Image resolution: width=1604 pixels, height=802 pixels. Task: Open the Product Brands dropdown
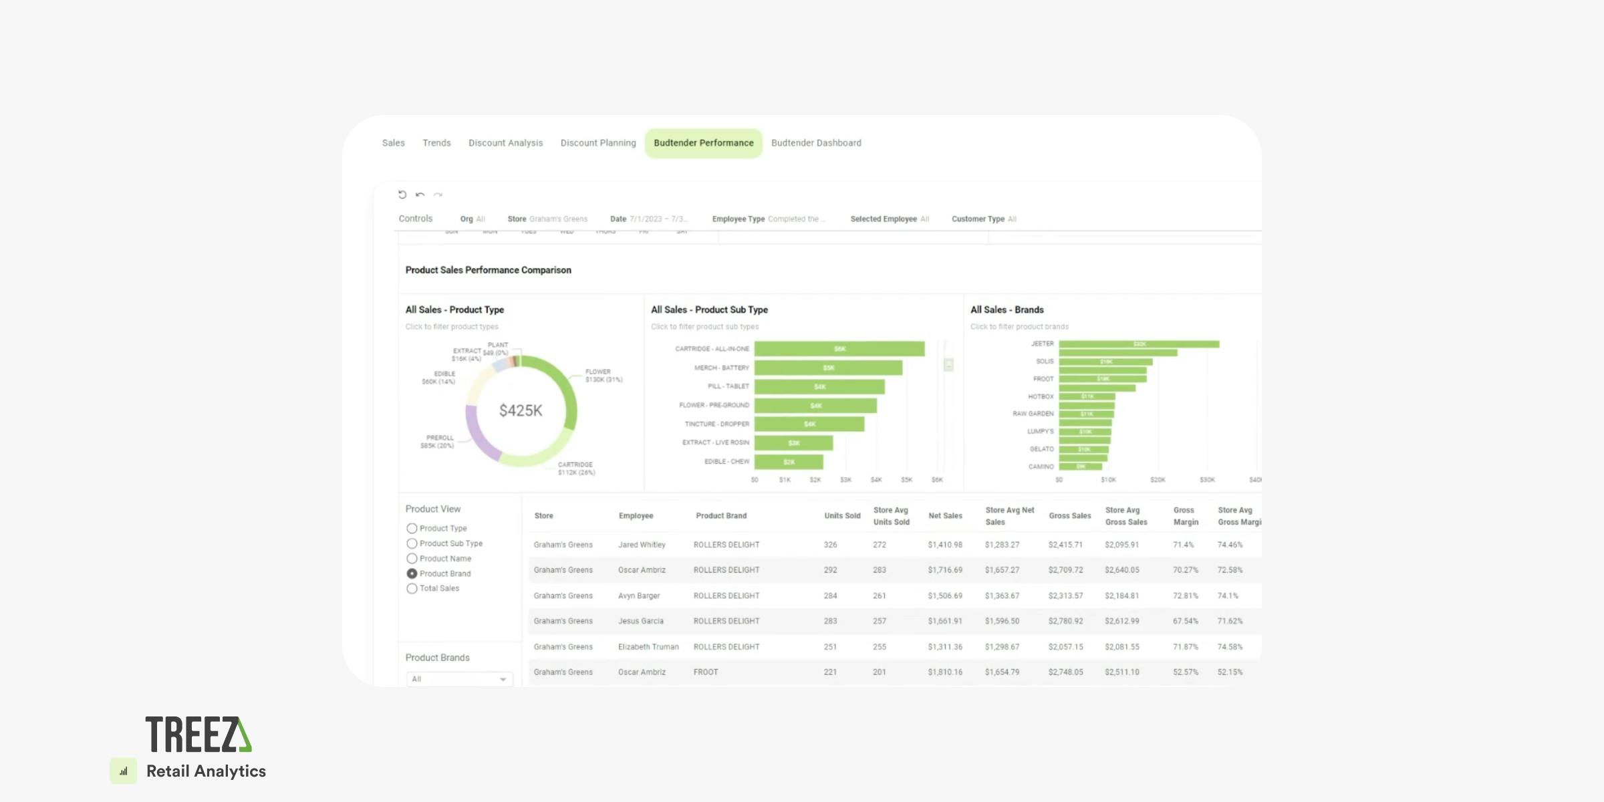tap(459, 679)
